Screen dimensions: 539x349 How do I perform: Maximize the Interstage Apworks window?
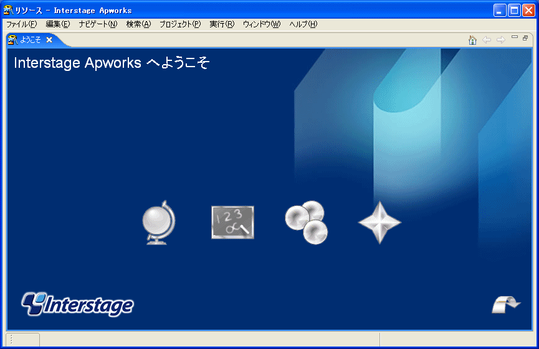tap(514, 11)
